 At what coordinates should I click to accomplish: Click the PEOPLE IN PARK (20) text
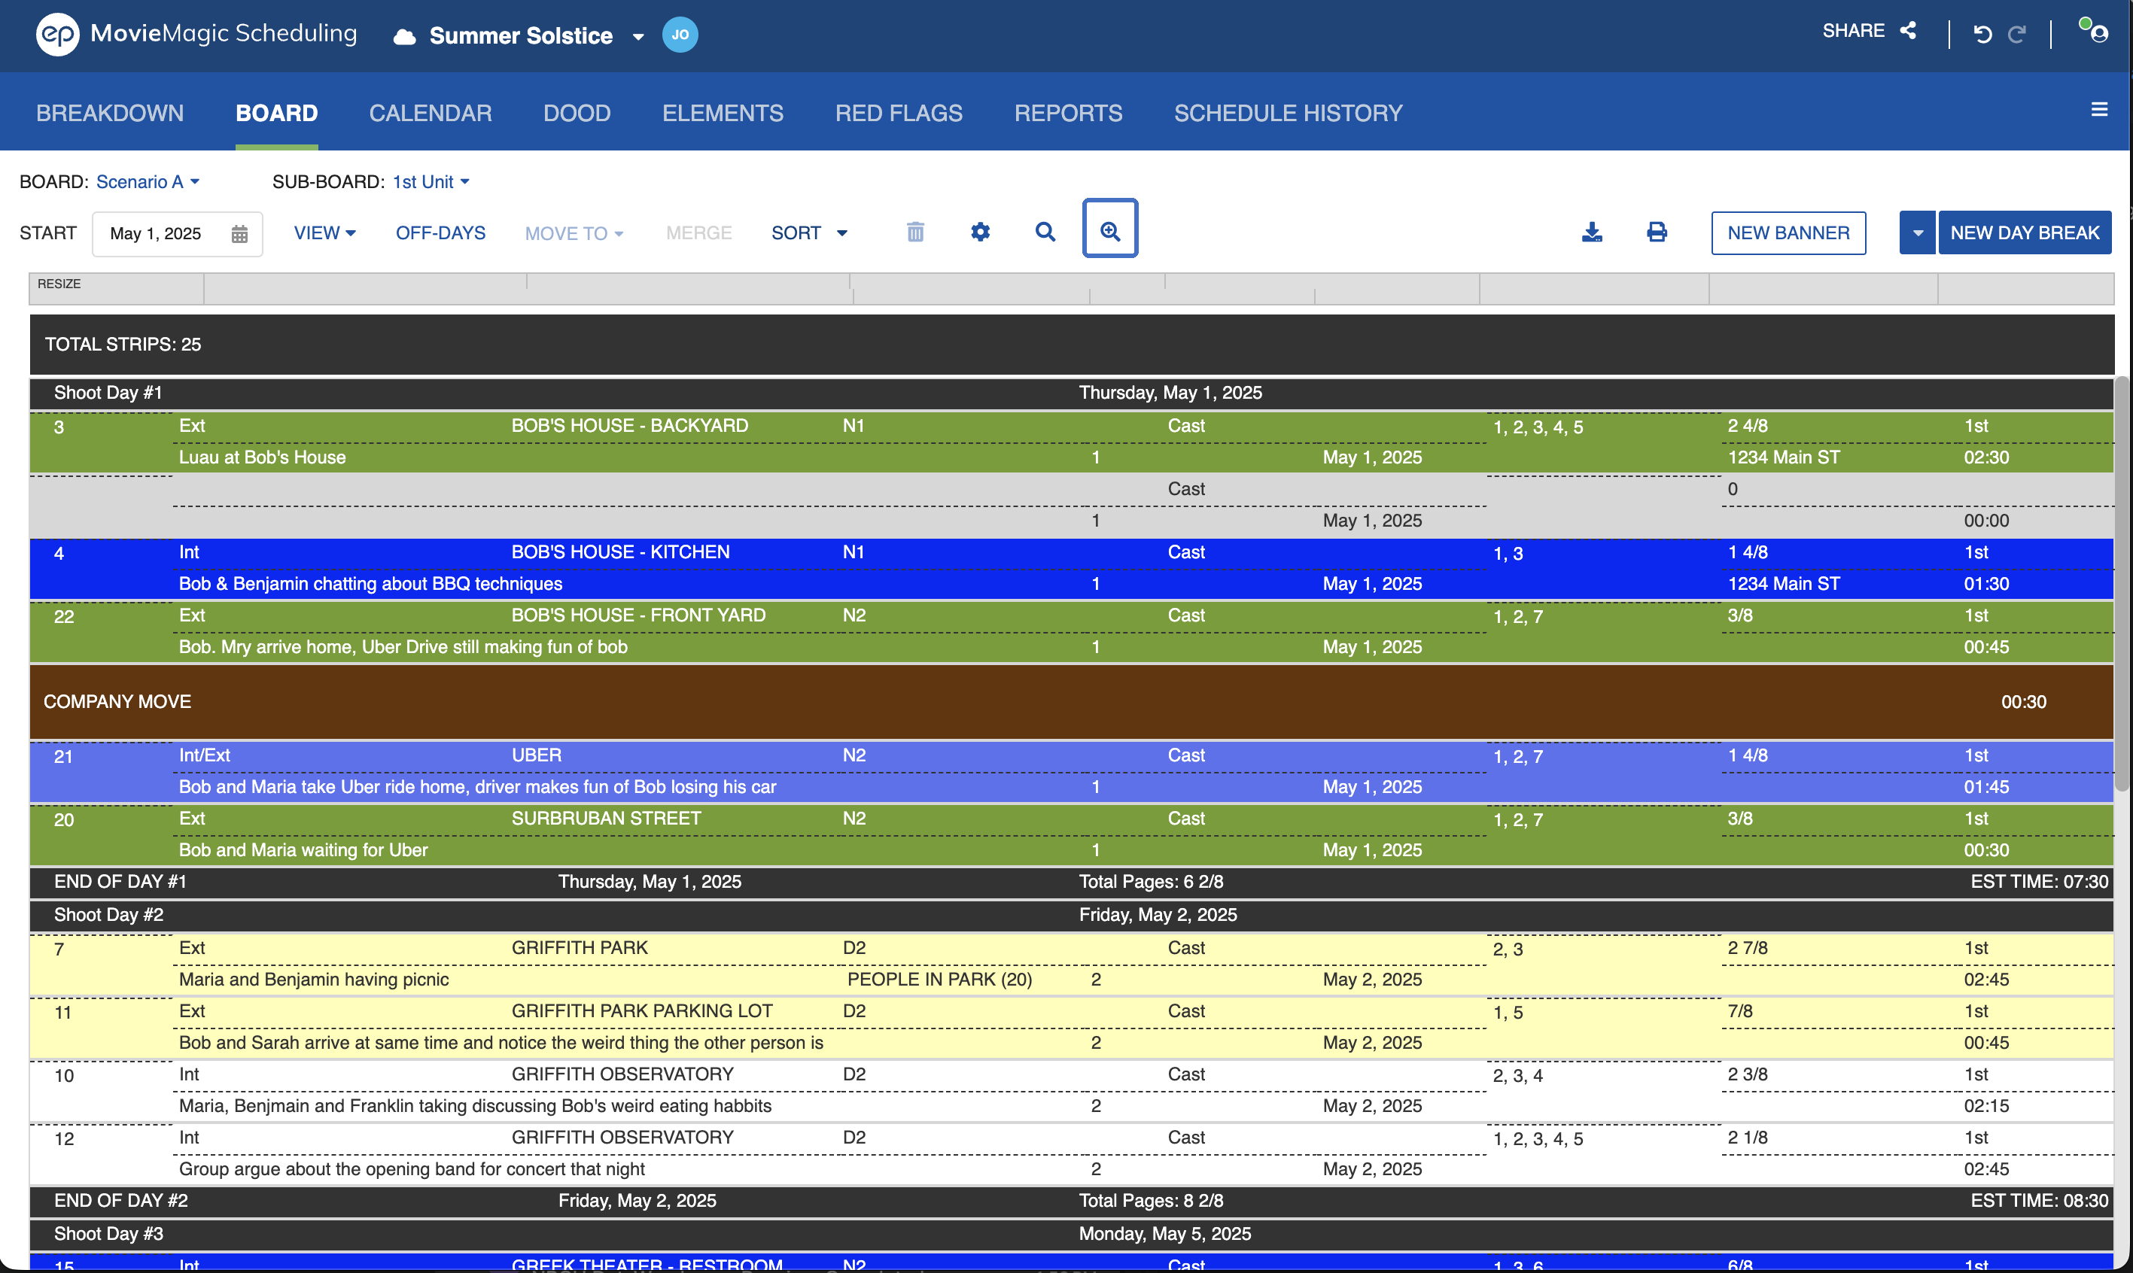coord(939,980)
